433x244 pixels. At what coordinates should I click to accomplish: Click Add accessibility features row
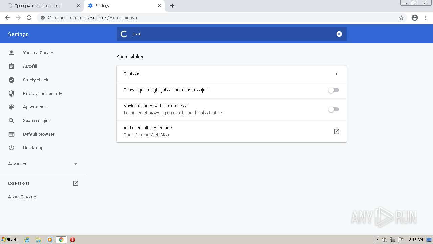[232, 131]
